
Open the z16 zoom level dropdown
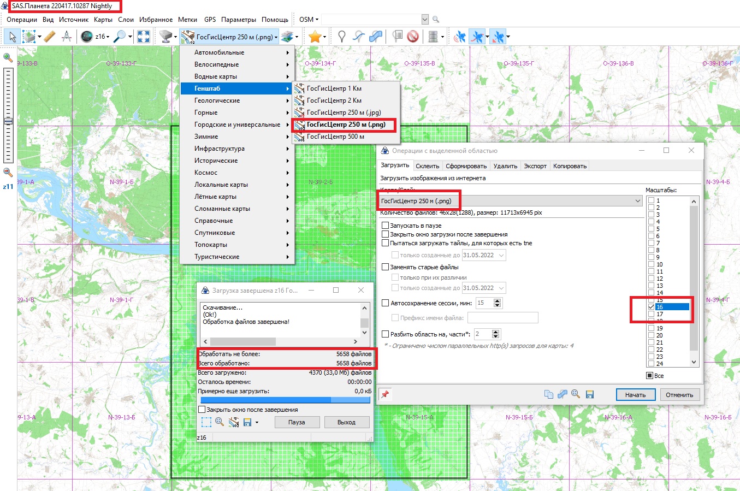[102, 37]
